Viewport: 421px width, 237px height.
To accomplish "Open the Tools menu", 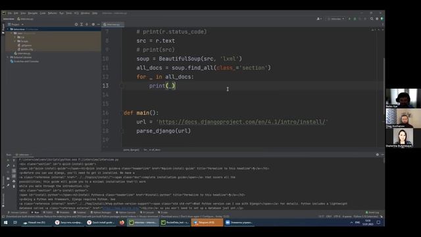I will (x=69, y=13).
